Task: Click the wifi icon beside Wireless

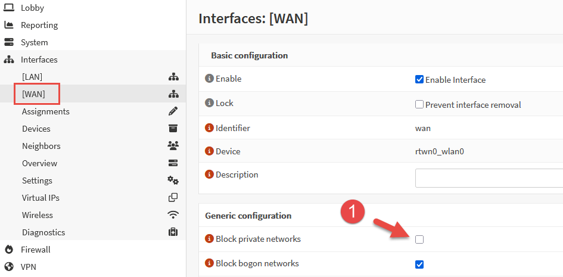Action: 173,215
